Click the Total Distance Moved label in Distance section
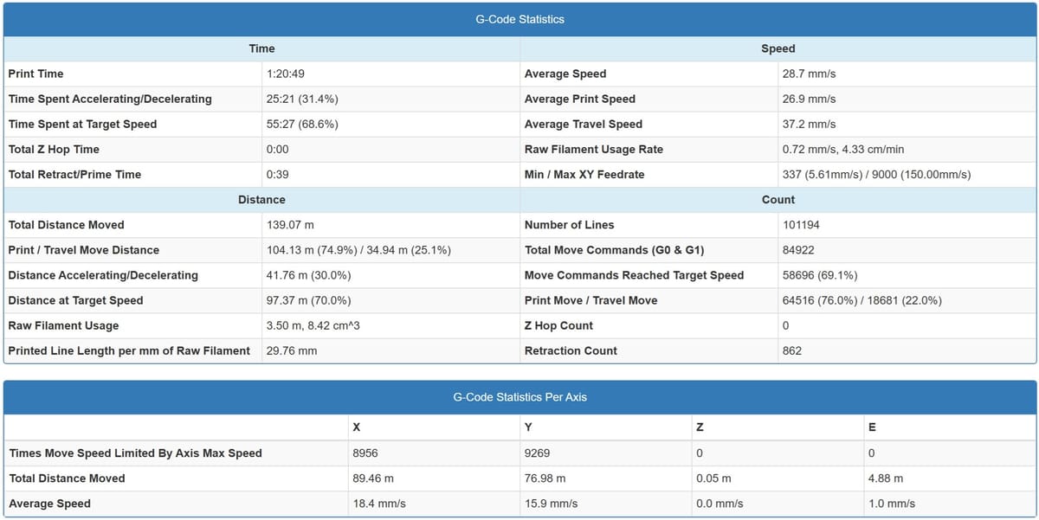The height and width of the screenshot is (520, 1039). tap(66, 224)
